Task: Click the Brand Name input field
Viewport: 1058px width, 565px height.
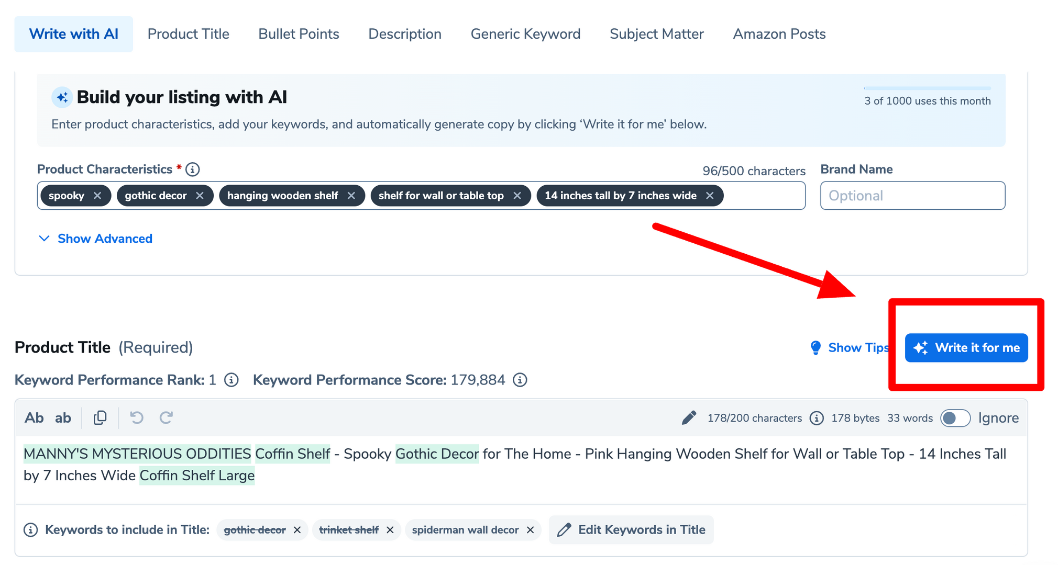Action: click(x=912, y=196)
